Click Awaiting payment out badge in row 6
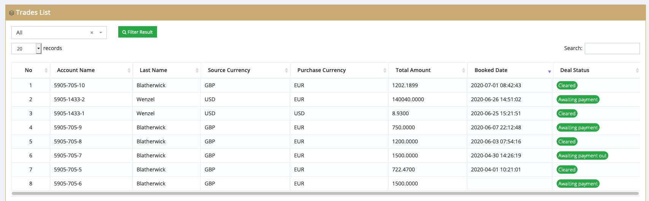This screenshot has height=201, width=649. [582, 155]
